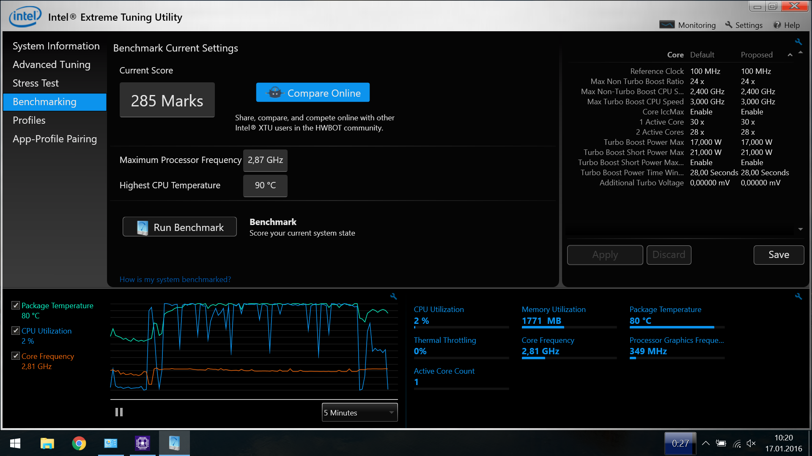Open the CPU chip app on taskbar

tap(143, 443)
